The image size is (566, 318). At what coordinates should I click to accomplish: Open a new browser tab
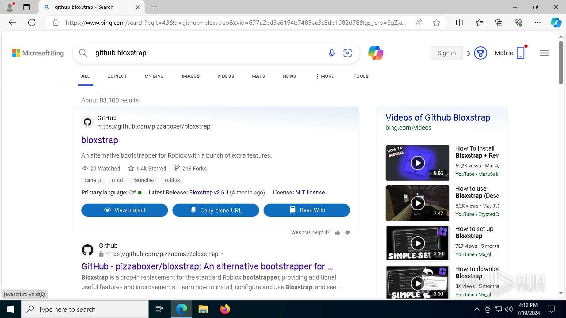coord(154,7)
